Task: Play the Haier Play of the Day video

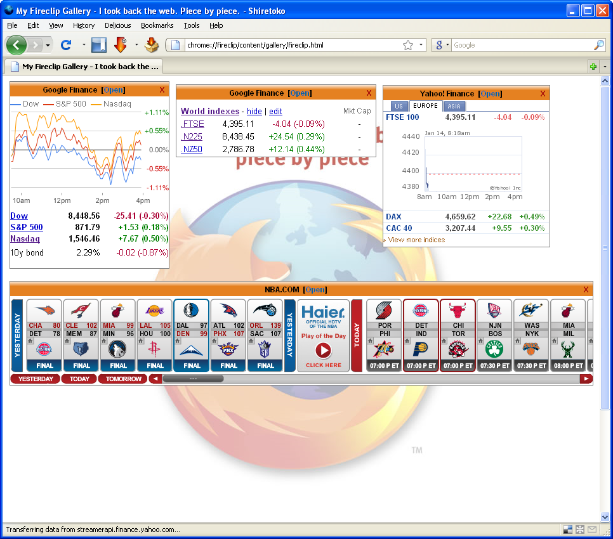Action: [323, 350]
